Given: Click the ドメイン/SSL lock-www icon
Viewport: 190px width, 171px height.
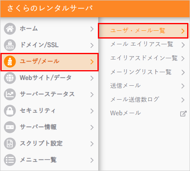Looking at the screenshot, I should point(10,45).
